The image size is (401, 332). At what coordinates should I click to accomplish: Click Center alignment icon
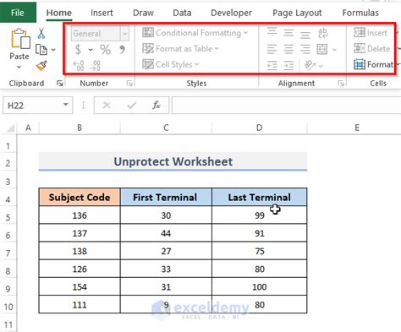[288, 49]
